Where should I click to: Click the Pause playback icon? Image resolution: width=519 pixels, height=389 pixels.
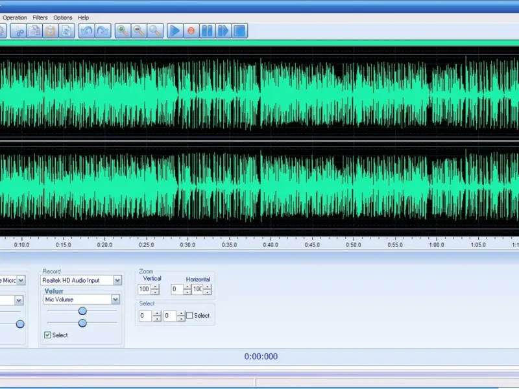(x=207, y=30)
